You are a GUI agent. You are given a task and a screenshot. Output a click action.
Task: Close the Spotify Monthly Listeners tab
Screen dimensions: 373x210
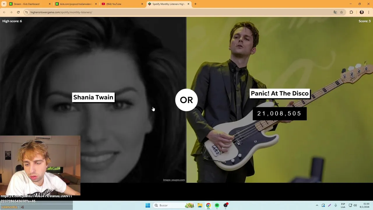[x=188, y=4]
